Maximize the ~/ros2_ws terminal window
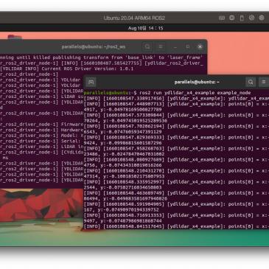The height and width of the screenshot is (269, 269). click(188, 46)
